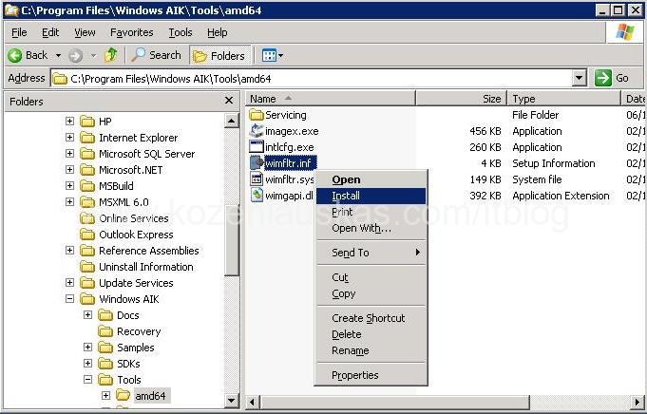Choose Copy in the context menu
The height and width of the screenshot is (414, 647).
pyautogui.click(x=371, y=293)
